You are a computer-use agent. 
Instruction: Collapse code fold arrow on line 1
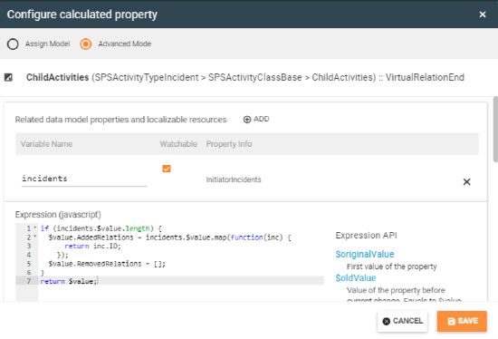click(35, 228)
